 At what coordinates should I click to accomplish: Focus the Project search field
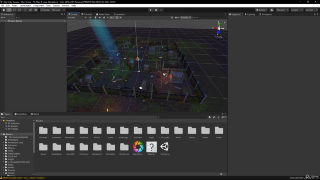pos(182,117)
